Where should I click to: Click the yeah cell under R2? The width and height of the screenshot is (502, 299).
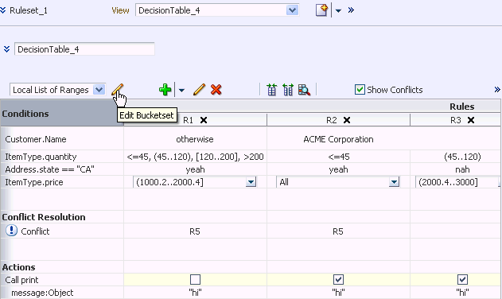pos(338,169)
